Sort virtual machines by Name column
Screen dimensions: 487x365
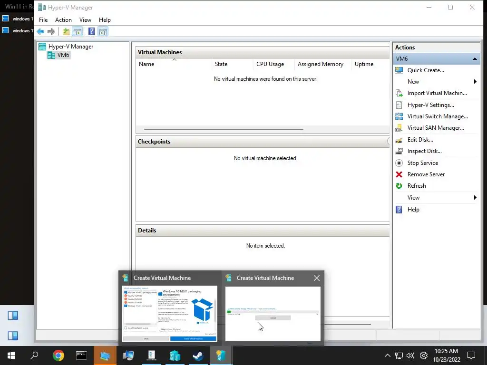tap(174, 64)
